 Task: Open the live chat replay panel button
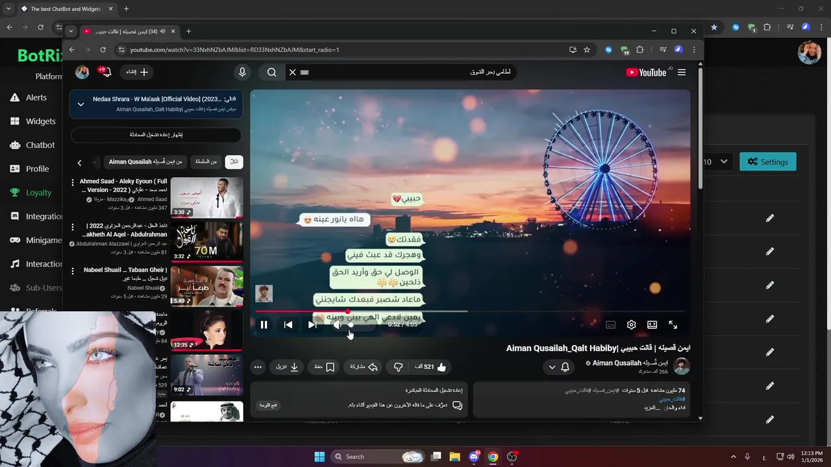[x=268, y=405]
